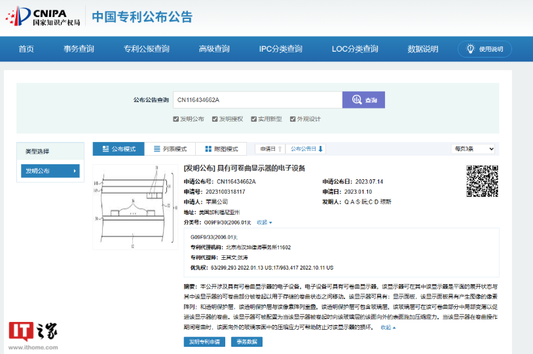The height and width of the screenshot is (354, 533).
Task: Click the 类型选择 panel header
Action: pyautogui.click(x=50, y=151)
